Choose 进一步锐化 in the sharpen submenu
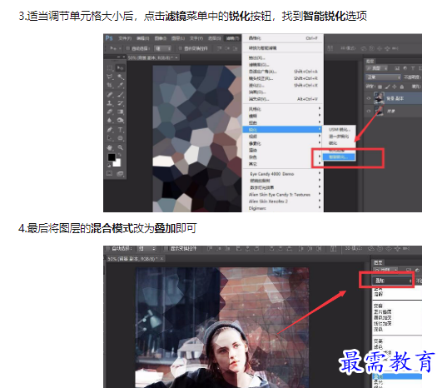This screenshot has height=388, width=442. tap(339, 137)
